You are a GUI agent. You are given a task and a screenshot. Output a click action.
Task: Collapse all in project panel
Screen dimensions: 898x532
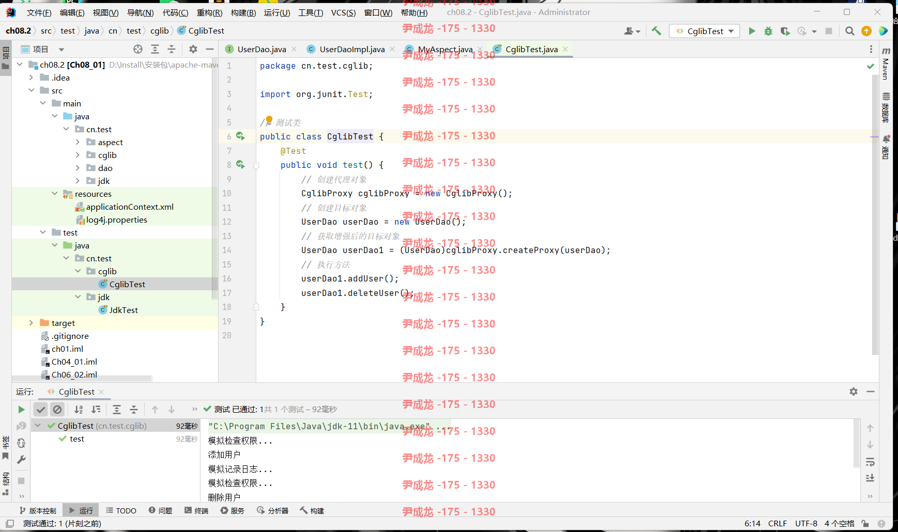coord(172,49)
